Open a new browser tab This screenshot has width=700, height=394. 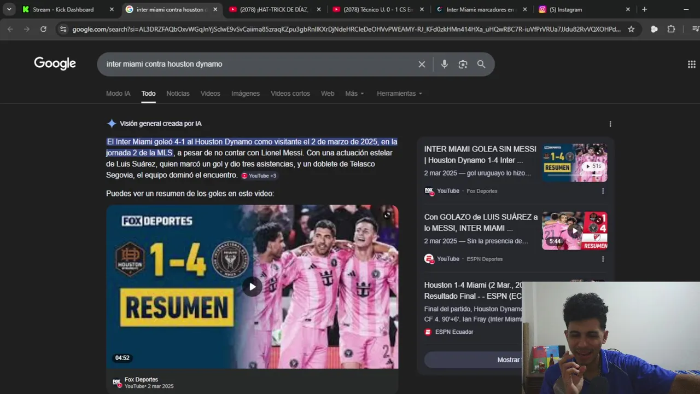[644, 9]
